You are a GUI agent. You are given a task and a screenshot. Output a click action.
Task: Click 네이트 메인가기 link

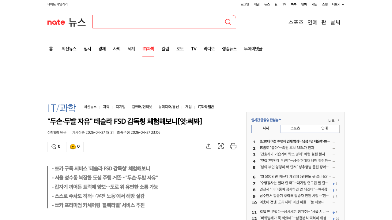58,4
